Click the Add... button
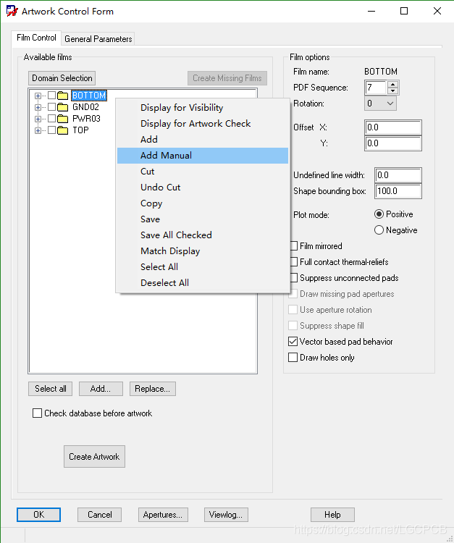This screenshot has width=454, height=543. pyautogui.click(x=101, y=389)
